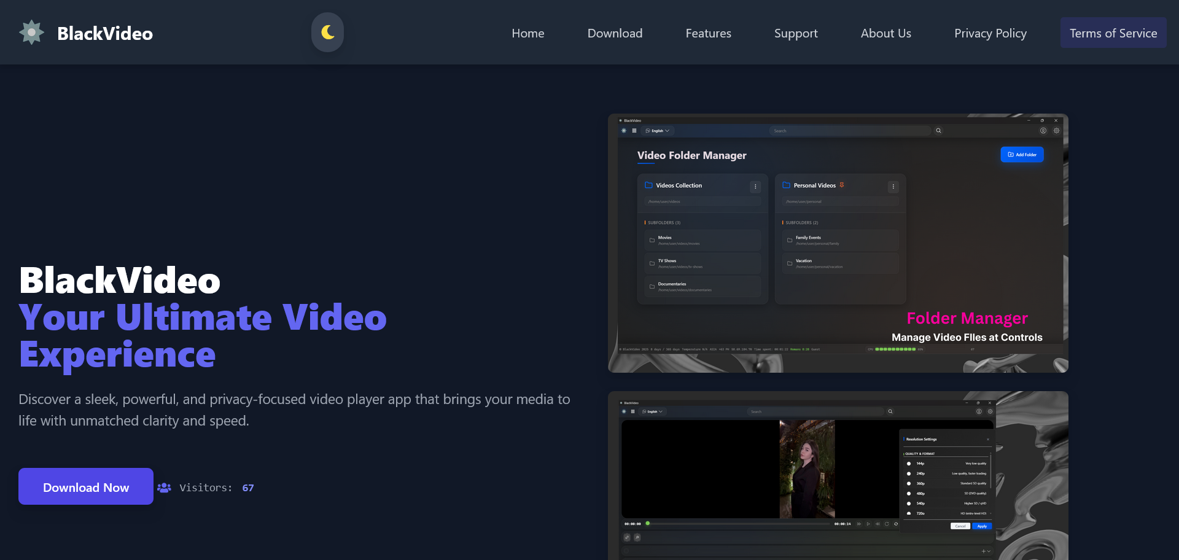The width and height of the screenshot is (1179, 560).
Task: Go to the Home nav item
Action: [x=528, y=33]
